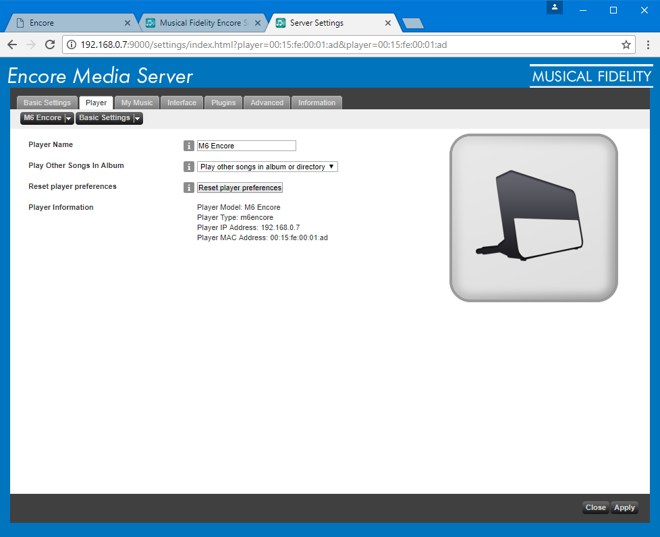Screen dimensions: 660x537
Task: Maximize the Chrome window
Action: 613,10
